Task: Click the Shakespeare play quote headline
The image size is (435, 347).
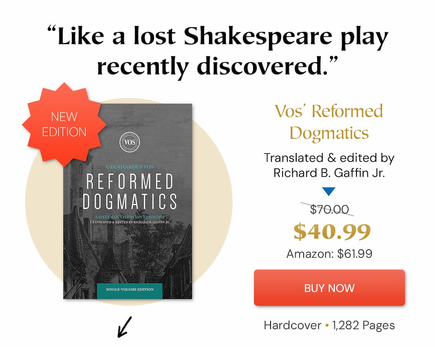Action: 218,51
